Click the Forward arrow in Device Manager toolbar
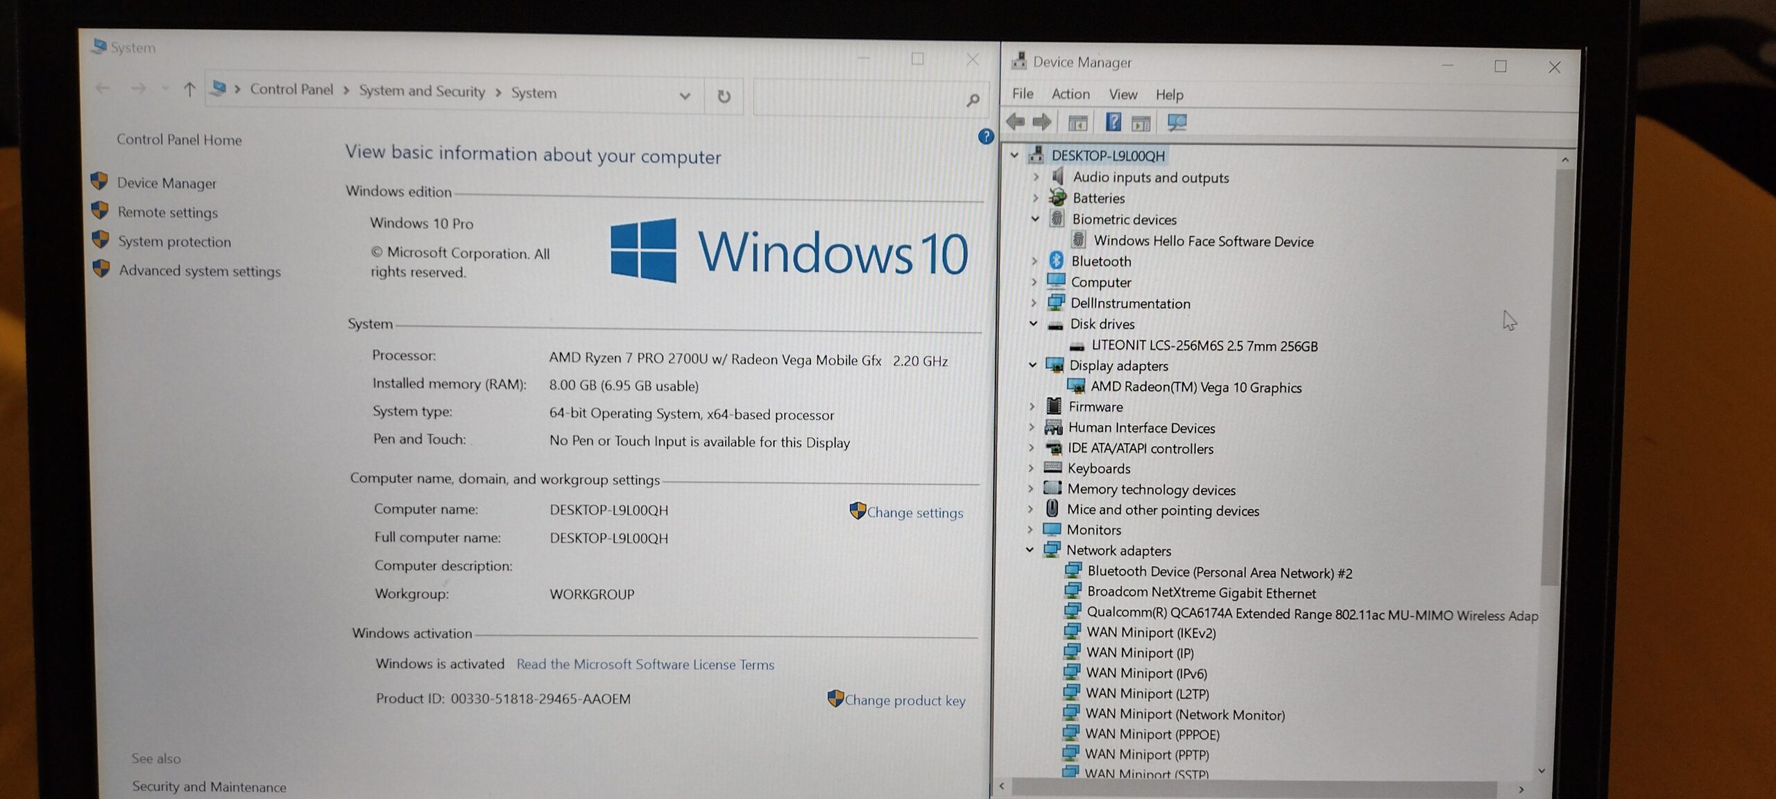Image resolution: width=1776 pixels, height=799 pixels. click(1041, 122)
